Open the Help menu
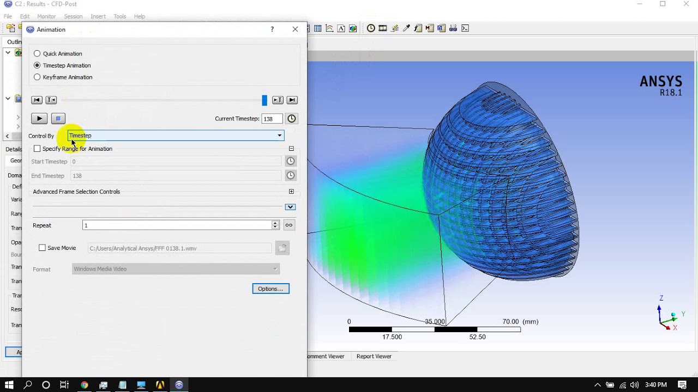Screen dimensions: 698x392 140,16
